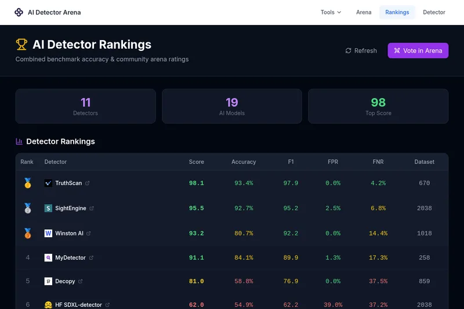Image resolution: width=464 pixels, height=309 pixels.
Task: Select the Rankings nav tab
Action: 397,12
